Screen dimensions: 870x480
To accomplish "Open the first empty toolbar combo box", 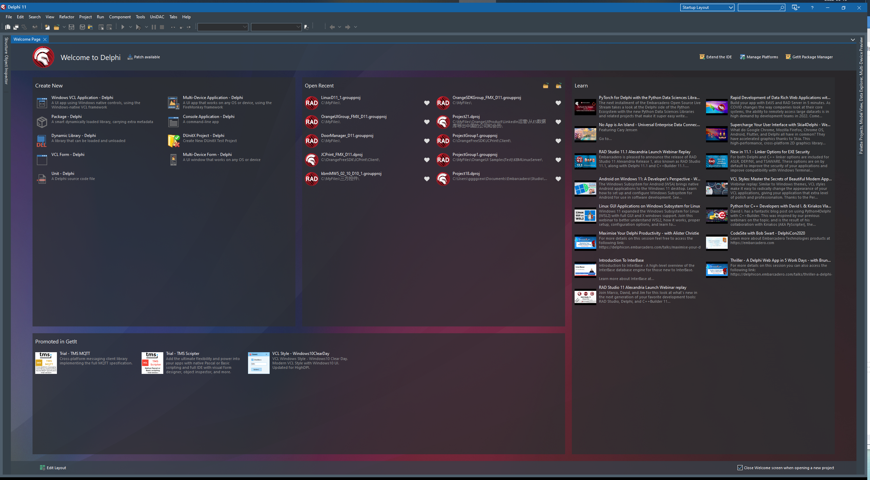I will tap(223, 27).
